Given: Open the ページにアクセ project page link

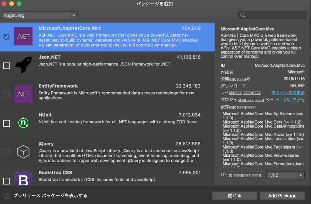Looking at the screenshot, I should (290, 100).
